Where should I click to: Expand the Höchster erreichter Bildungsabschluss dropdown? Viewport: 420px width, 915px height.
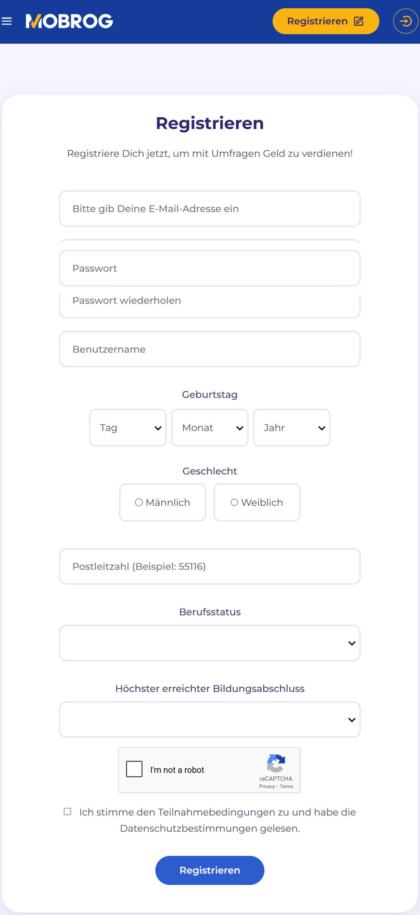point(210,719)
